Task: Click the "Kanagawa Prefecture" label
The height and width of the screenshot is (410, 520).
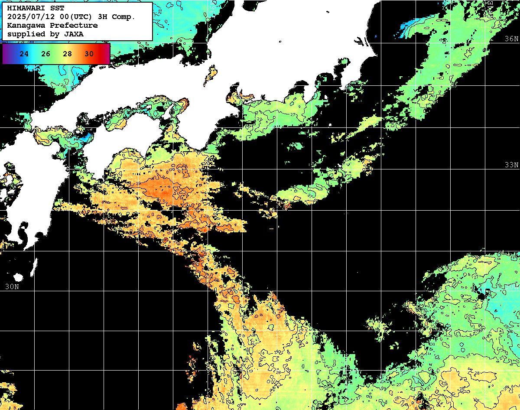Action: pyautogui.click(x=52, y=26)
